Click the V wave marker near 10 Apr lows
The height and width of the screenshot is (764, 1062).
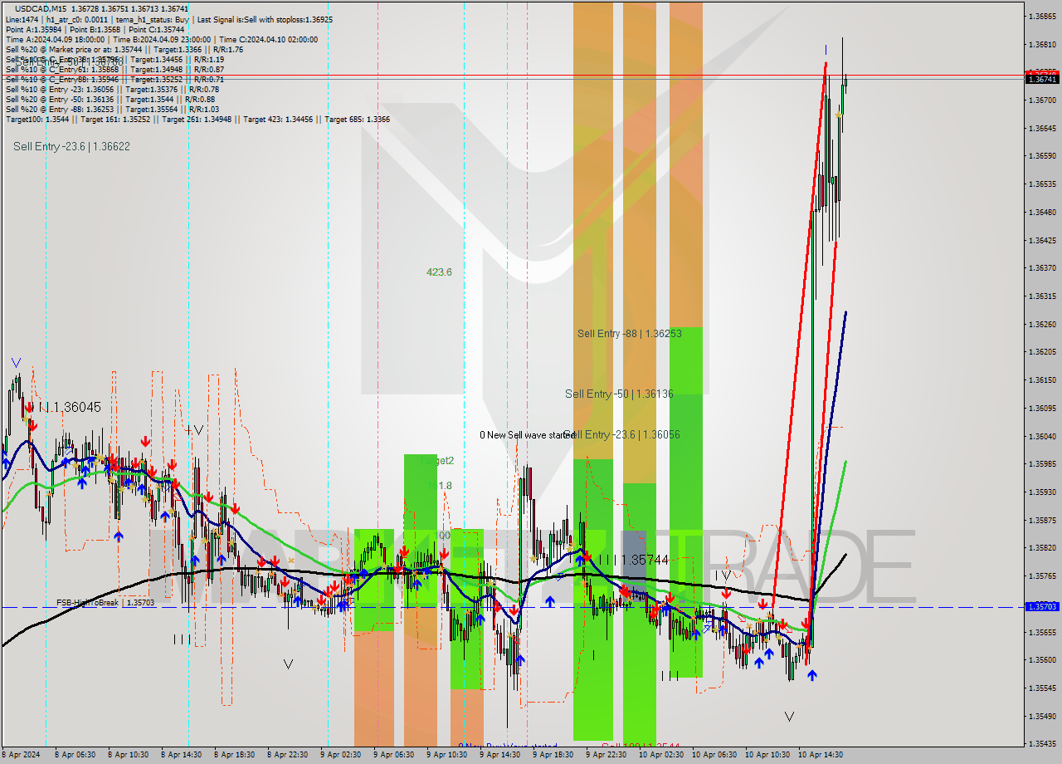tap(788, 715)
